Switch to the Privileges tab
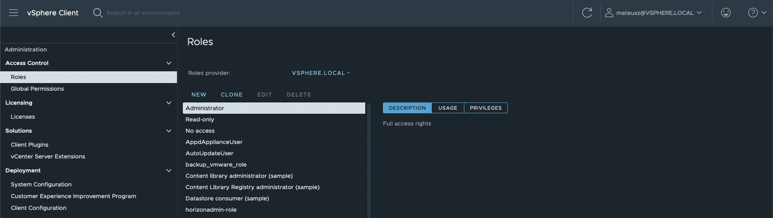 click(x=486, y=108)
